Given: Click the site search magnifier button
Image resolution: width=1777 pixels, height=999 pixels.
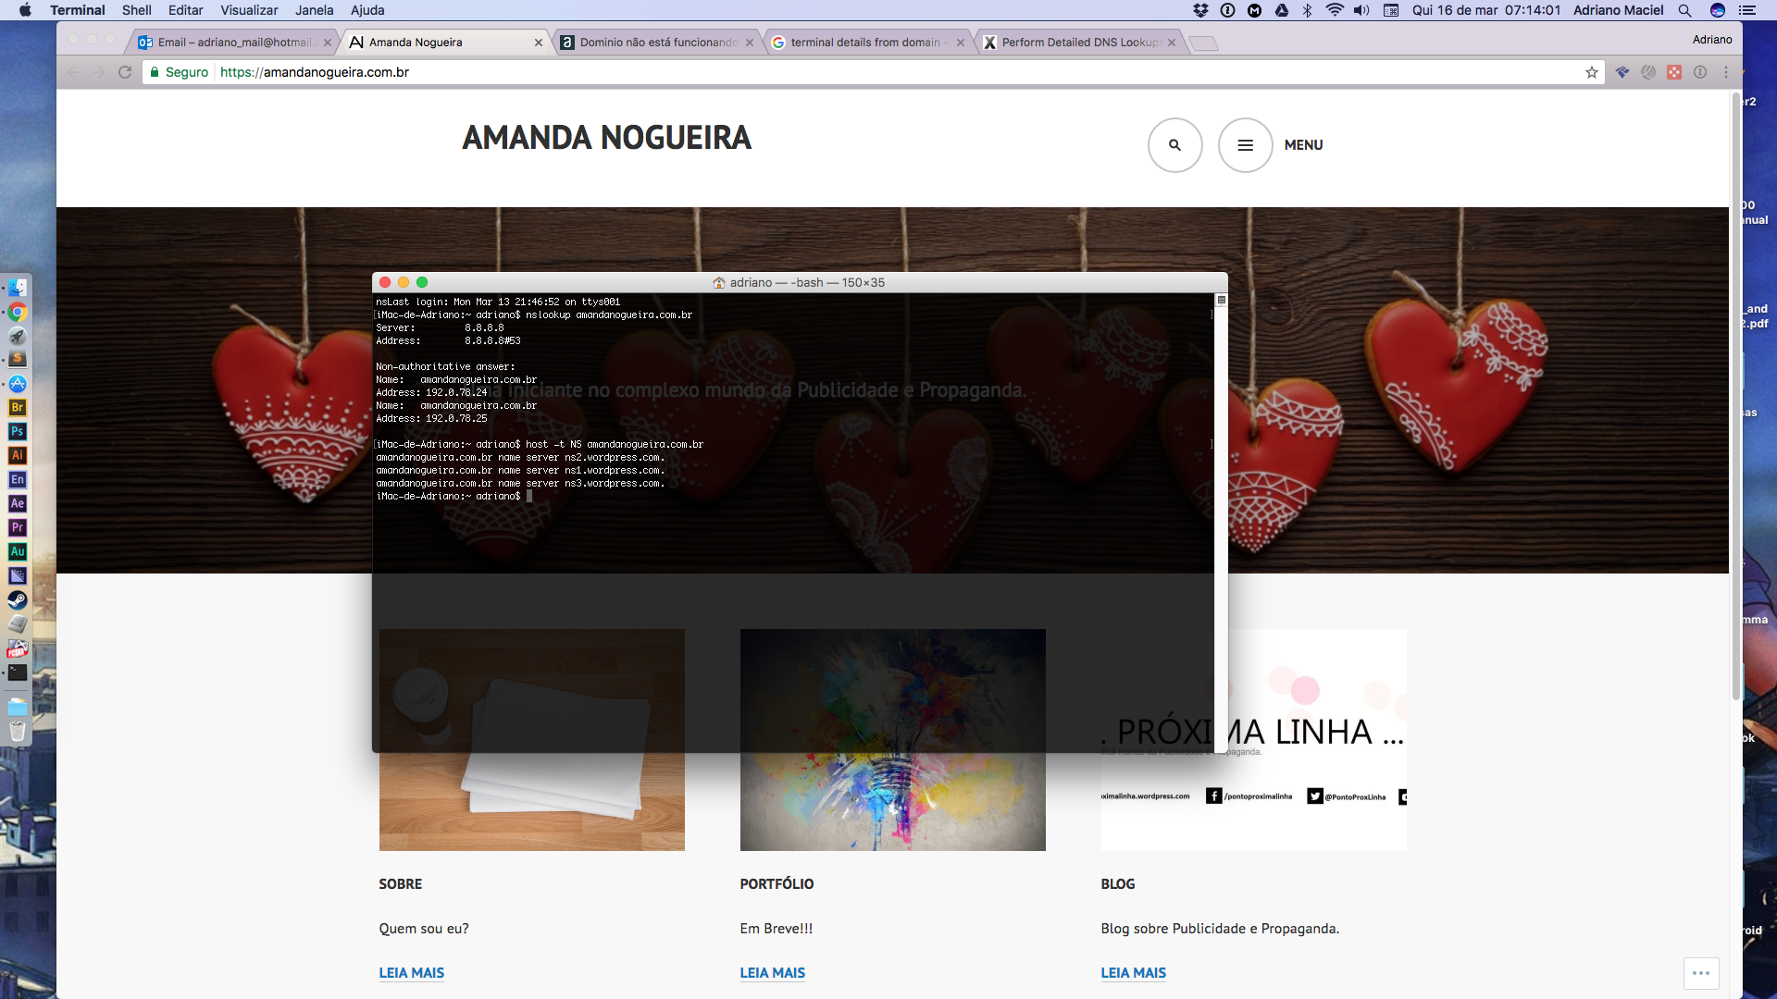Looking at the screenshot, I should [1175, 145].
